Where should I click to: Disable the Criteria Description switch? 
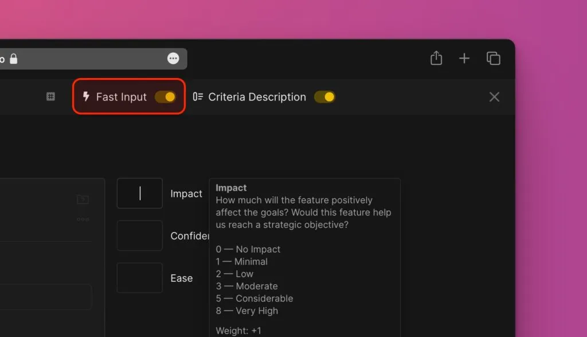324,97
